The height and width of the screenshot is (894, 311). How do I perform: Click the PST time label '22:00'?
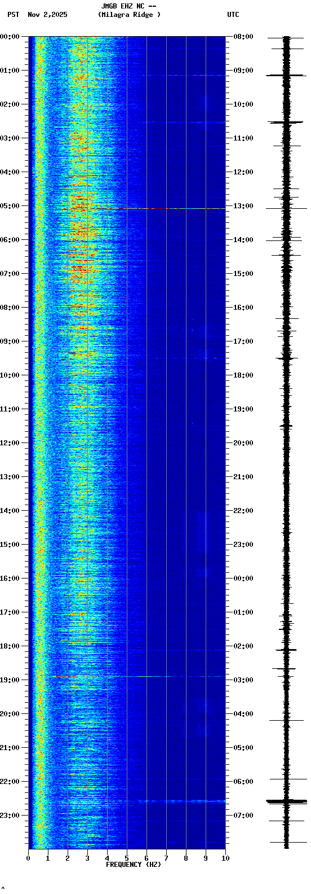point(10,782)
